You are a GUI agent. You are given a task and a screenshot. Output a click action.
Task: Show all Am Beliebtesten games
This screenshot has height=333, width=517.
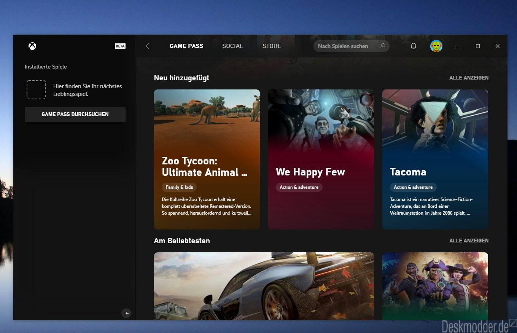click(x=469, y=241)
